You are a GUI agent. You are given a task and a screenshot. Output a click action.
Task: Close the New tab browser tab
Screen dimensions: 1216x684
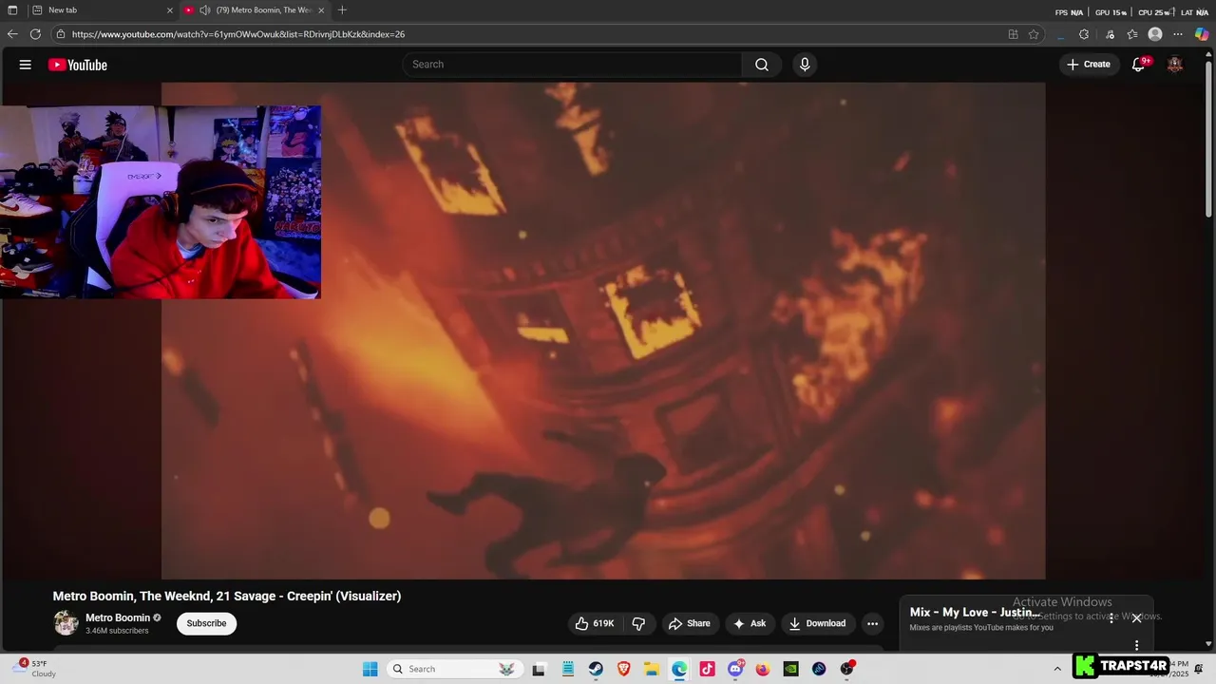point(170,10)
